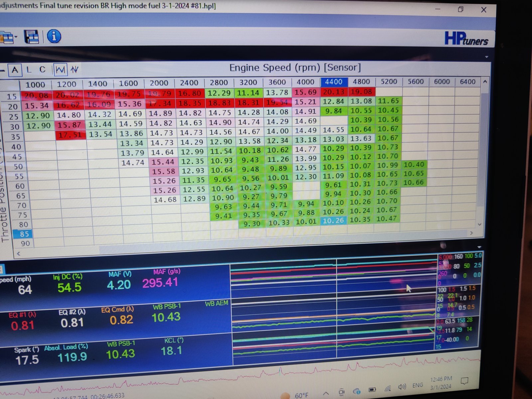Click the speed (mph) gauge value 64
532x399 pixels.
click(25, 290)
